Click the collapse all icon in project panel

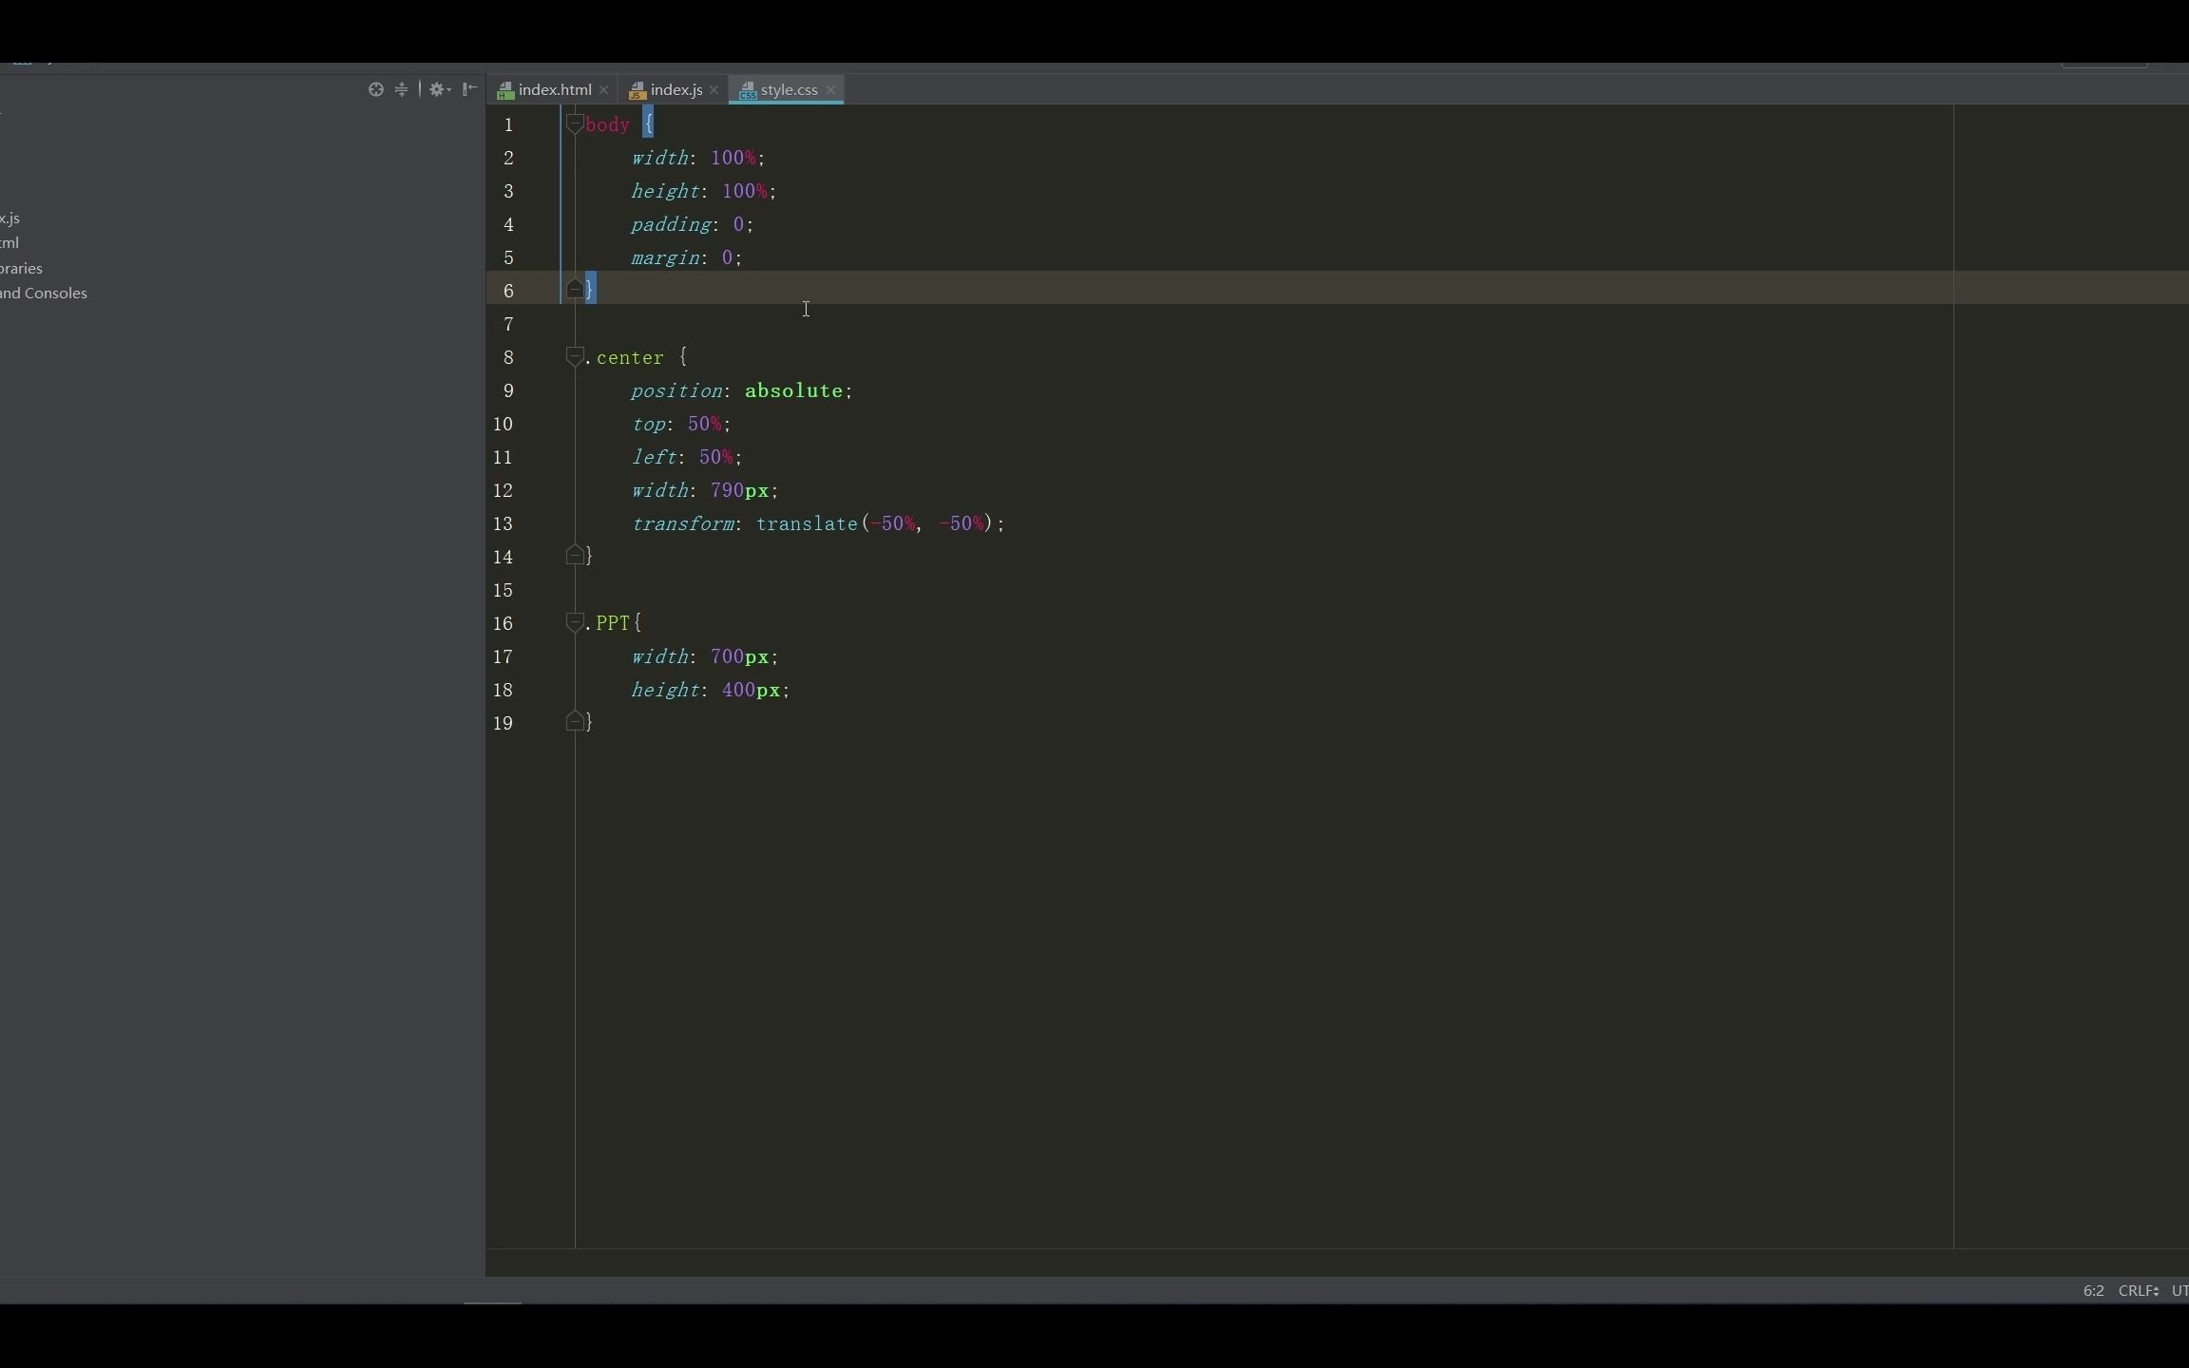pyautogui.click(x=401, y=89)
